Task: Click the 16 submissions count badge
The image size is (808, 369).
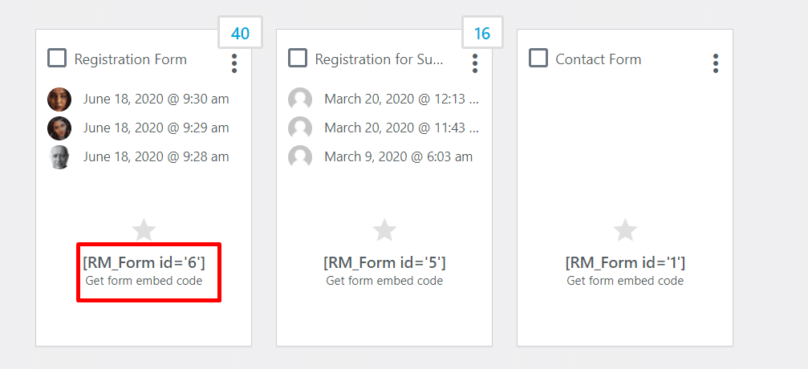Action: (482, 33)
